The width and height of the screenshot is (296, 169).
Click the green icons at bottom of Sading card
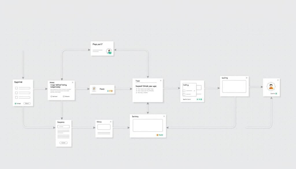point(199,99)
